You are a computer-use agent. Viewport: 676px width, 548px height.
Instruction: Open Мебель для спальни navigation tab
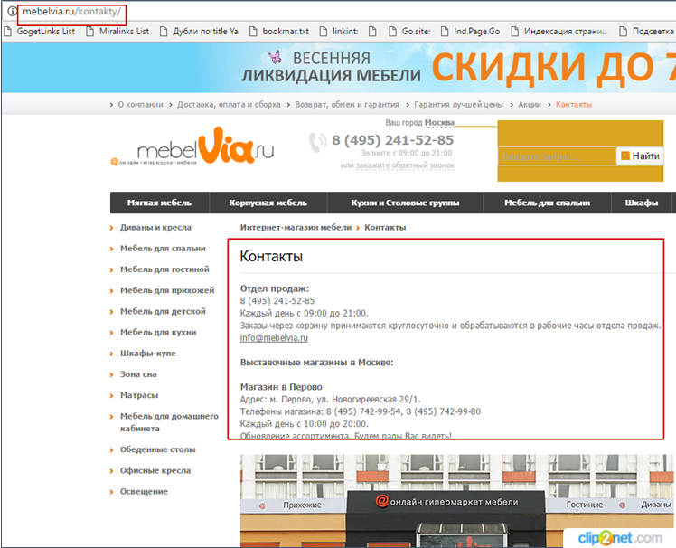tap(547, 203)
